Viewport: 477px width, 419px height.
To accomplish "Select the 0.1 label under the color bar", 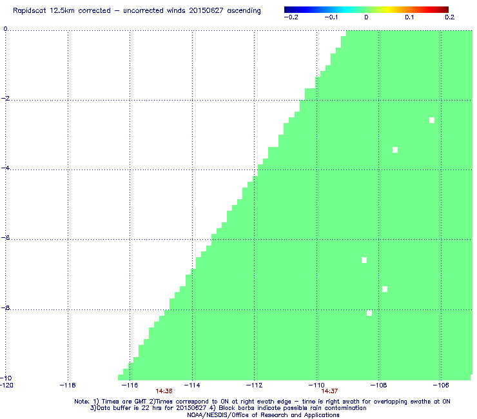I will [409, 17].
